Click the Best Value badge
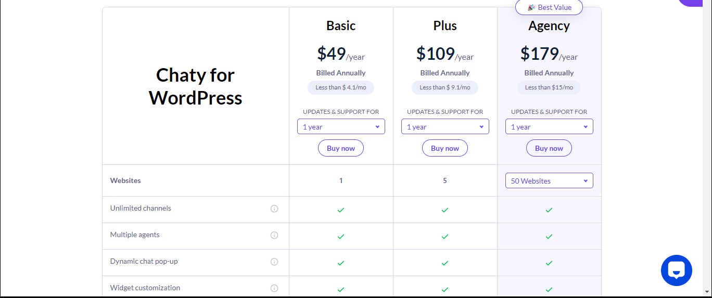 pyautogui.click(x=549, y=7)
